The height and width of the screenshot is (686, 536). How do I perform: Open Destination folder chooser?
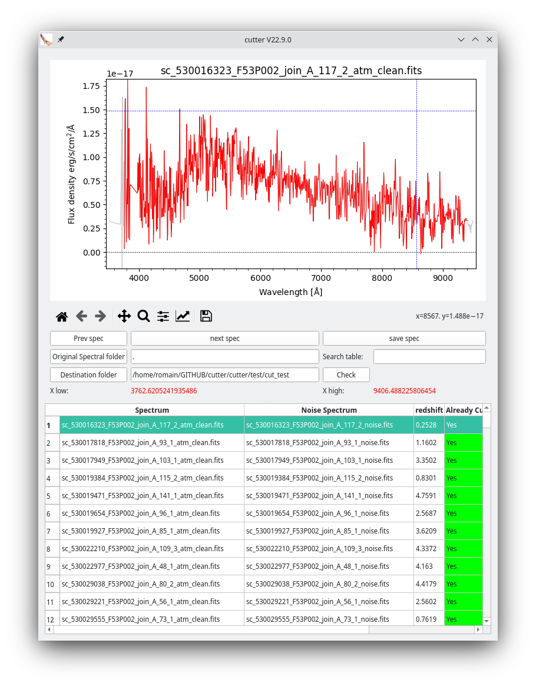[x=88, y=375]
